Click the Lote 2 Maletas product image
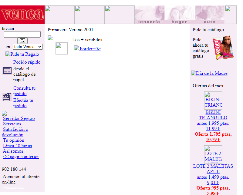The height and width of the screenshot is (195, 243). [x=213, y=154]
